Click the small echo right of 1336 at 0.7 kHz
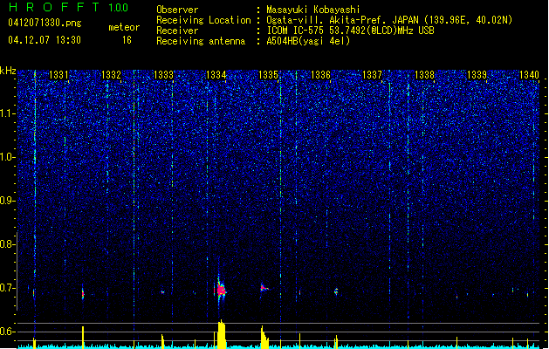Screen dimensions: 549x349 (x=336, y=291)
